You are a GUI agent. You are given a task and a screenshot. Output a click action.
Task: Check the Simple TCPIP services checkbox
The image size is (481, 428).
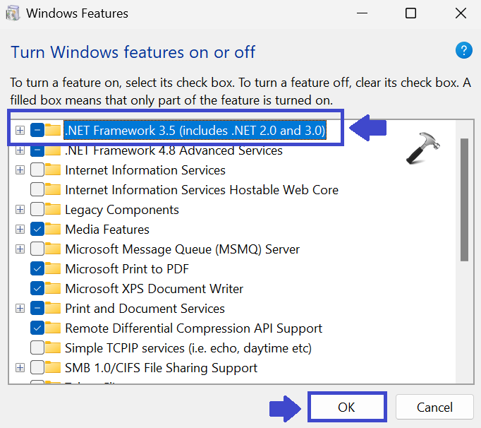click(37, 348)
